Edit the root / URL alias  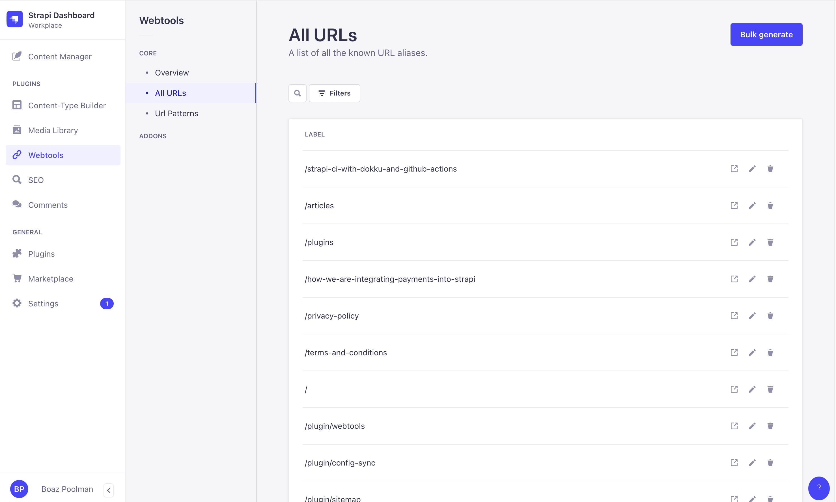point(752,389)
